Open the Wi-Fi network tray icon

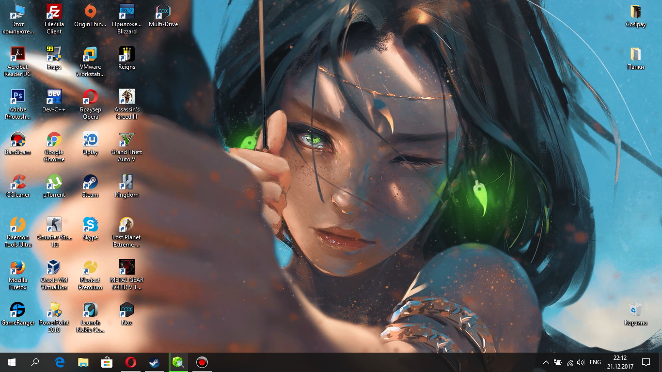pyautogui.click(x=570, y=362)
